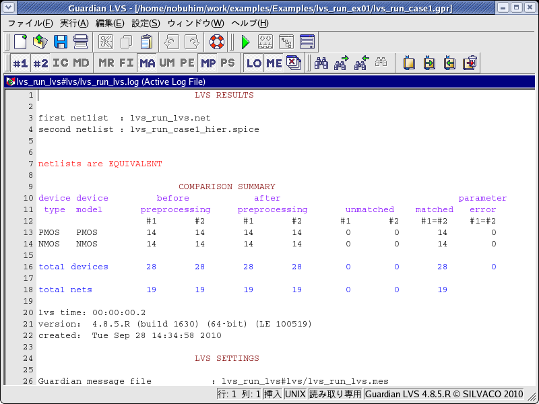Toggle the #2 netlist button
Viewport: 539px width, 404px height.
40,63
